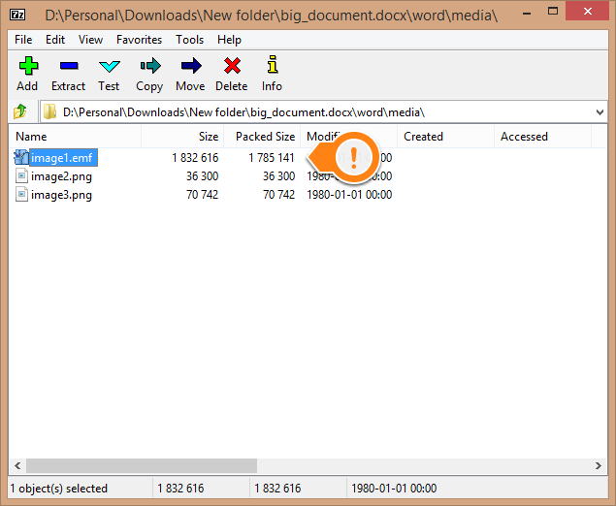
Task: Sort by the Accessed column header
Action: pos(524,137)
